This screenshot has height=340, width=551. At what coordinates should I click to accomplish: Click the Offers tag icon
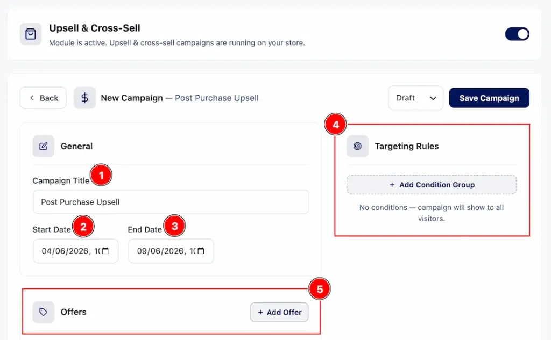click(43, 312)
